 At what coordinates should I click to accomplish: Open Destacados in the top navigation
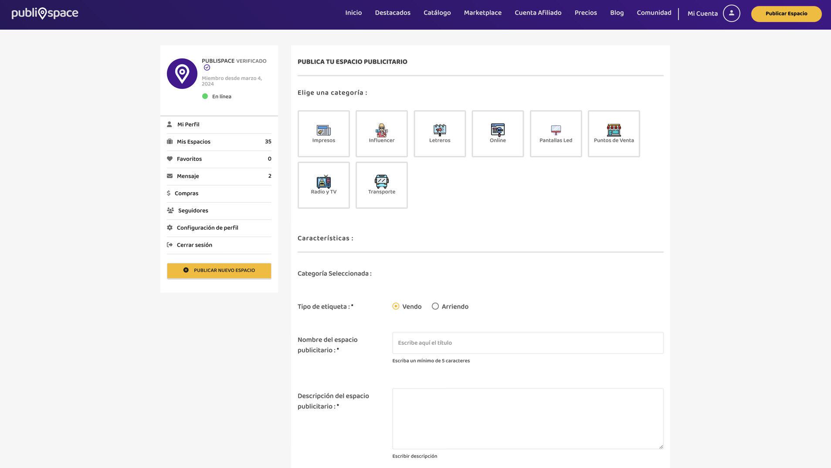[393, 13]
